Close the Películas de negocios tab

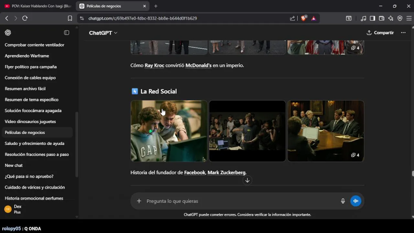[145, 6]
